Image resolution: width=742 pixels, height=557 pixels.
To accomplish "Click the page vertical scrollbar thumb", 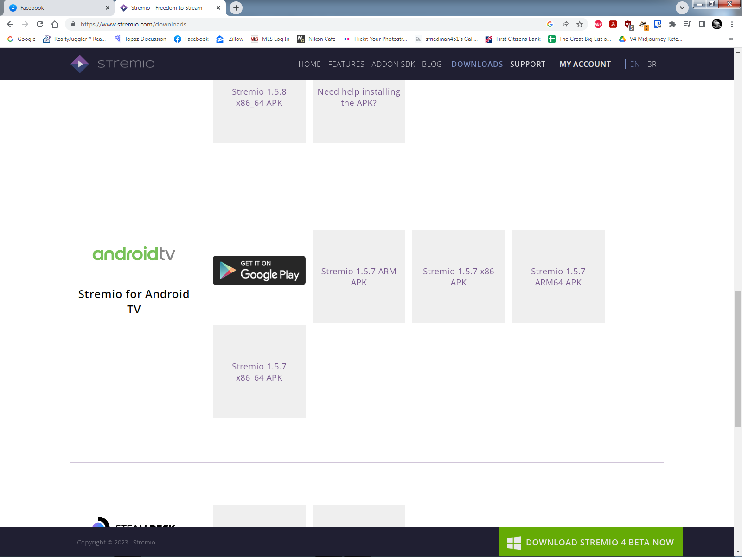I will 738,359.
